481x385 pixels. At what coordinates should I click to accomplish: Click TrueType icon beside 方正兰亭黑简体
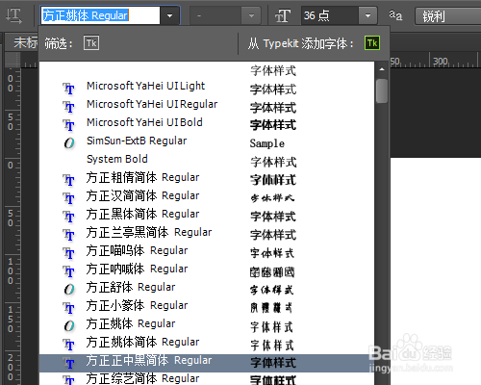pyautogui.click(x=69, y=235)
